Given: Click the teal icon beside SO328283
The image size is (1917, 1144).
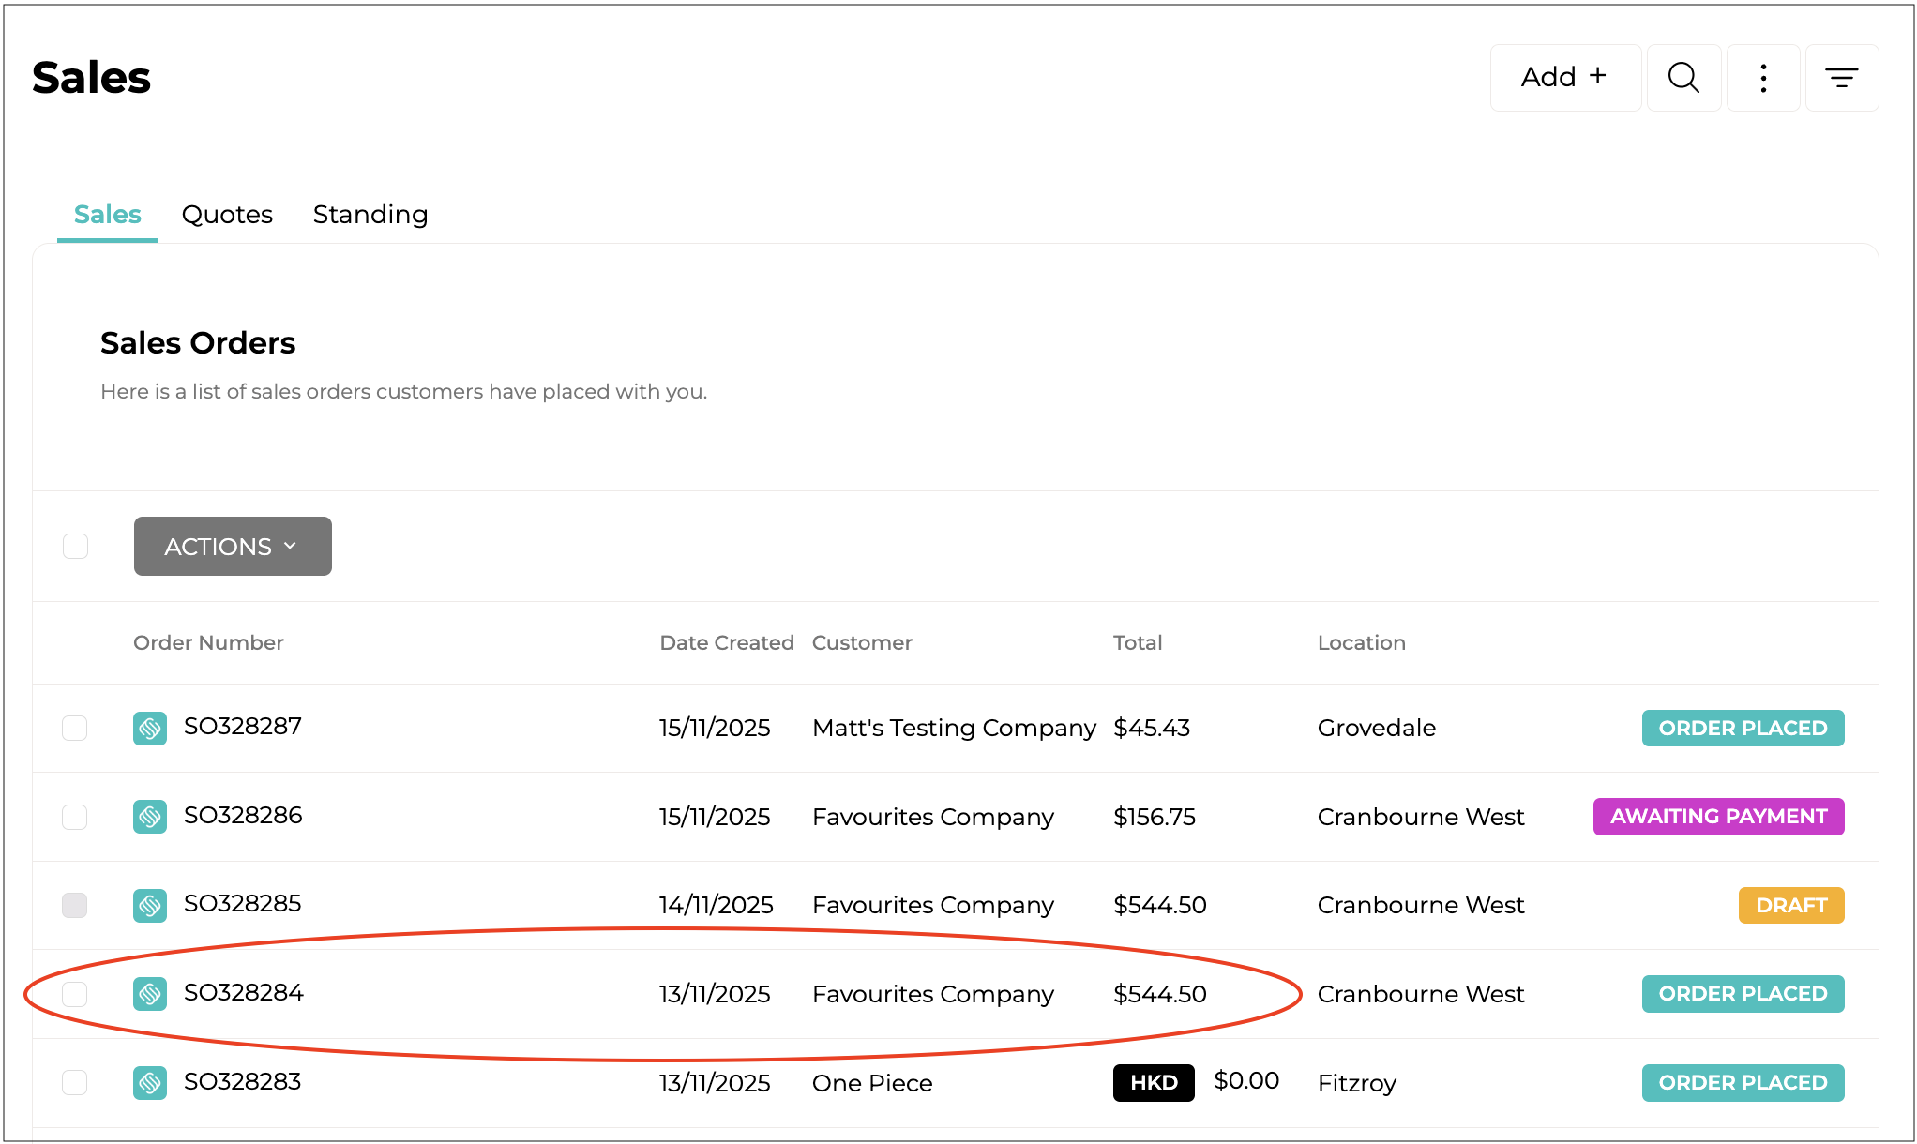Looking at the screenshot, I should pos(150,1083).
